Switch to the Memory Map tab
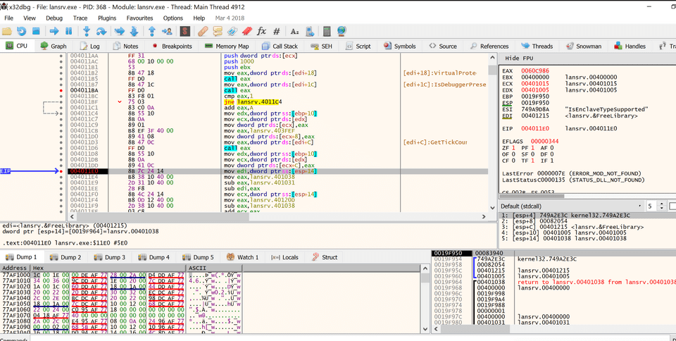 point(227,46)
